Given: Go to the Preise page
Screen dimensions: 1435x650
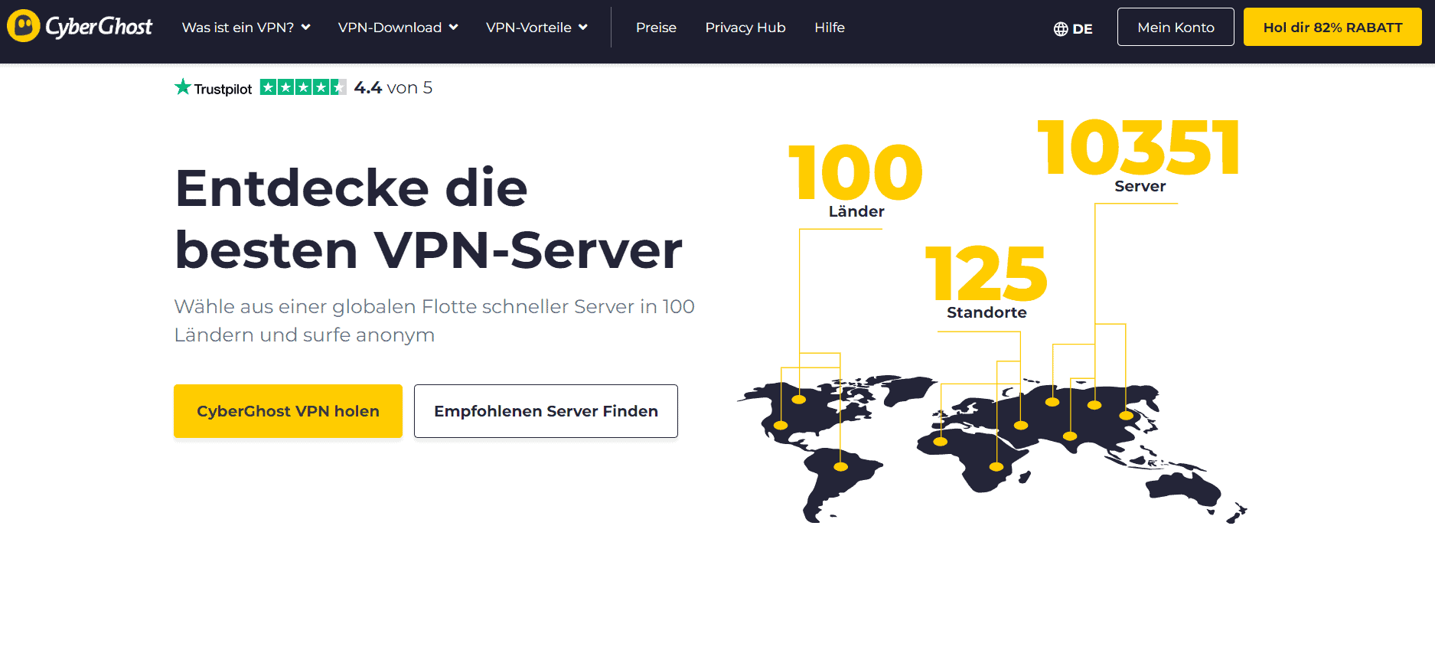Looking at the screenshot, I should pos(656,28).
